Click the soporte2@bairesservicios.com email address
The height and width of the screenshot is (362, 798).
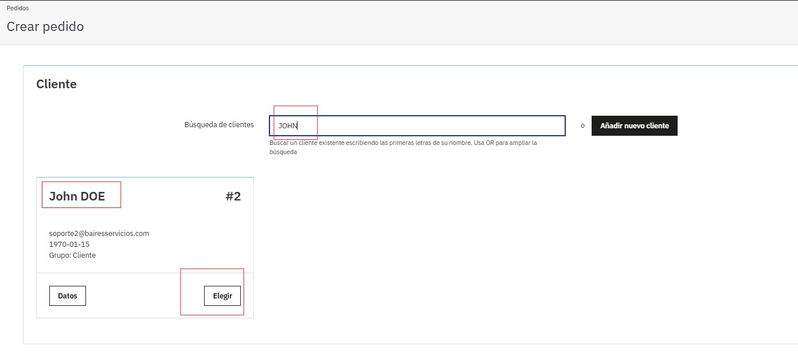point(99,234)
